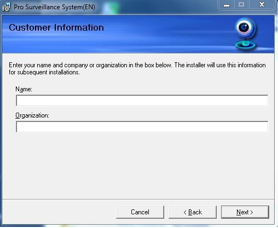The image size is (278, 228).
Task: Click the teal base of webcam logo
Action: point(245,45)
